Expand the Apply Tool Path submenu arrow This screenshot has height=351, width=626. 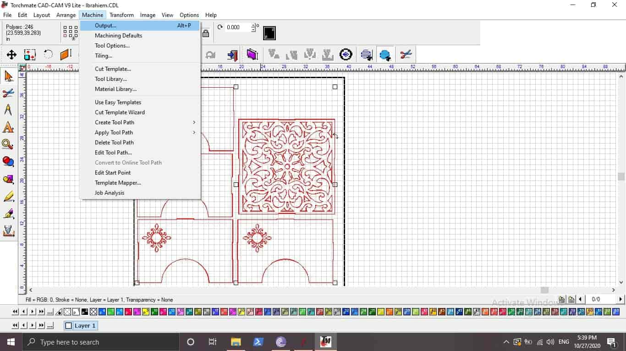pos(194,133)
